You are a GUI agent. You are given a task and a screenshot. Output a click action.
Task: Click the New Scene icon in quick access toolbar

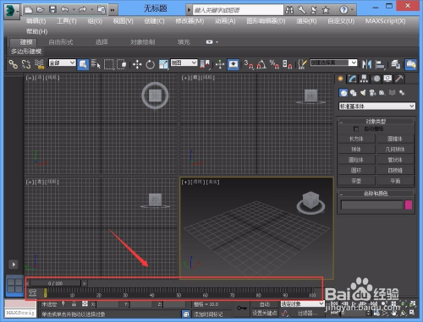pos(28,10)
